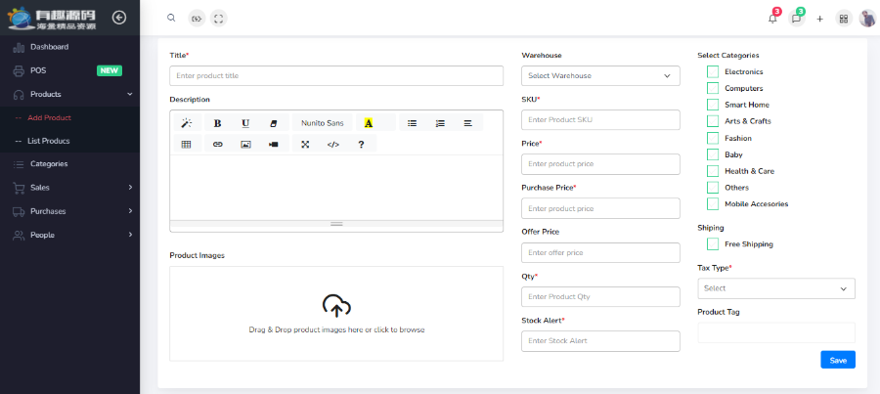Click the cloud upload icon

pos(336,306)
